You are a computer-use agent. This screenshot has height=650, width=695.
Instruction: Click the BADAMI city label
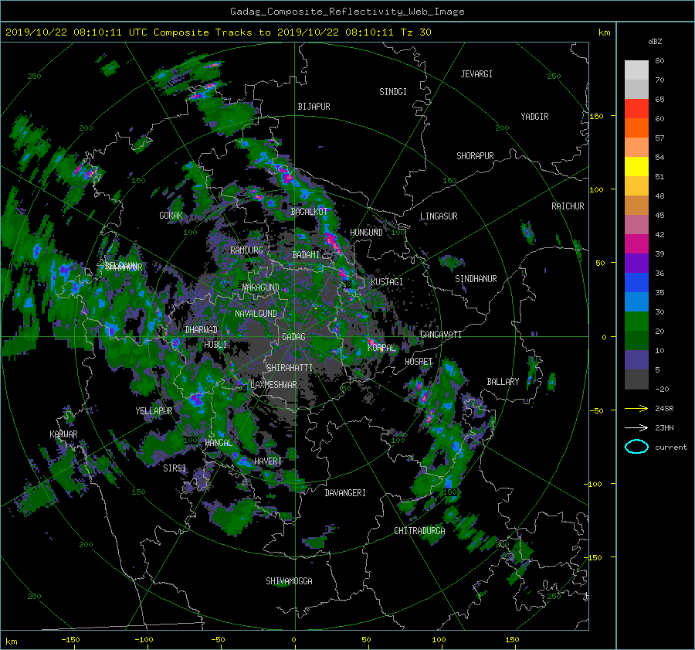(x=306, y=255)
